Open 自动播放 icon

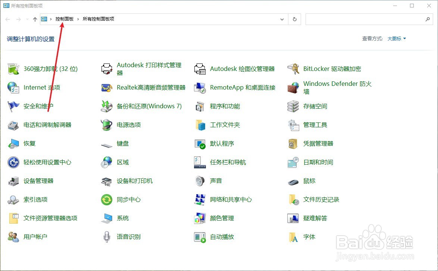pos(200,237)
